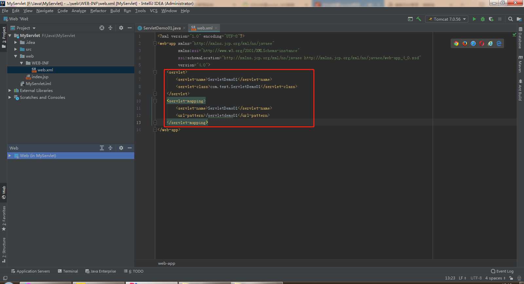This screenshot has height=284, width=524.
Task: Switch to ServletDemo01.java tab
Action: 162,28
